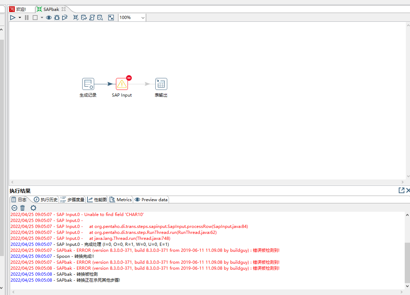410x295 pixels.
Task: Open the Metrics tab
Action: [x=121, y=199]
